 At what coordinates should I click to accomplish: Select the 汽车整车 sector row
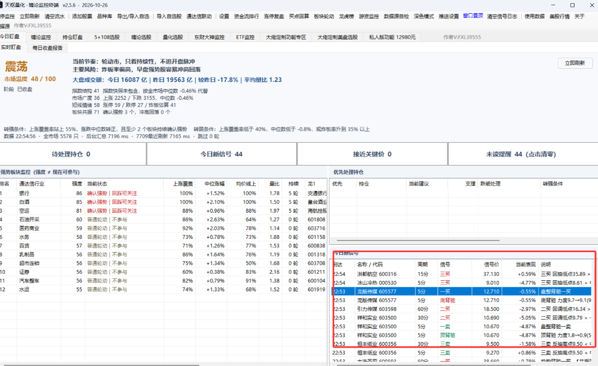[163, 280]
